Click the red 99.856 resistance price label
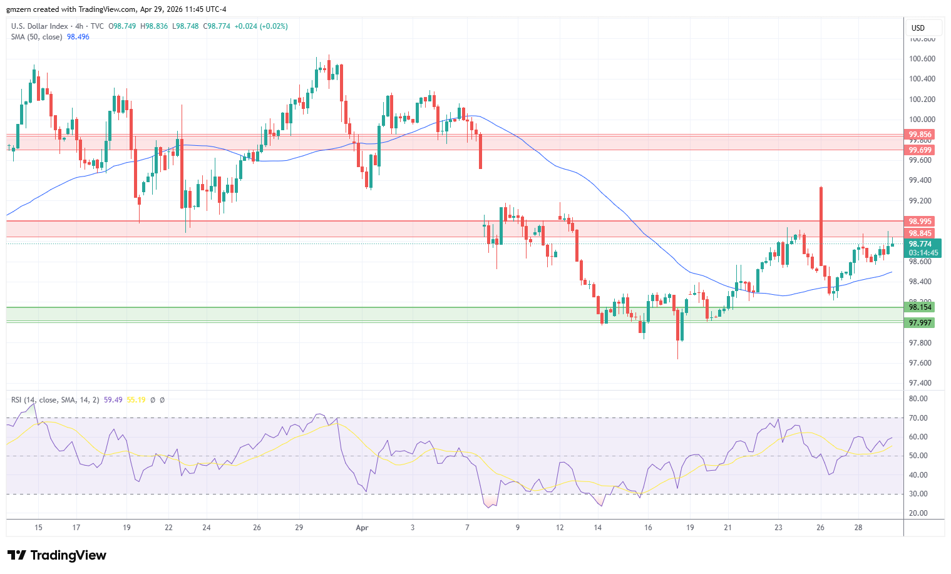951x574 pixels. point(920,135)
